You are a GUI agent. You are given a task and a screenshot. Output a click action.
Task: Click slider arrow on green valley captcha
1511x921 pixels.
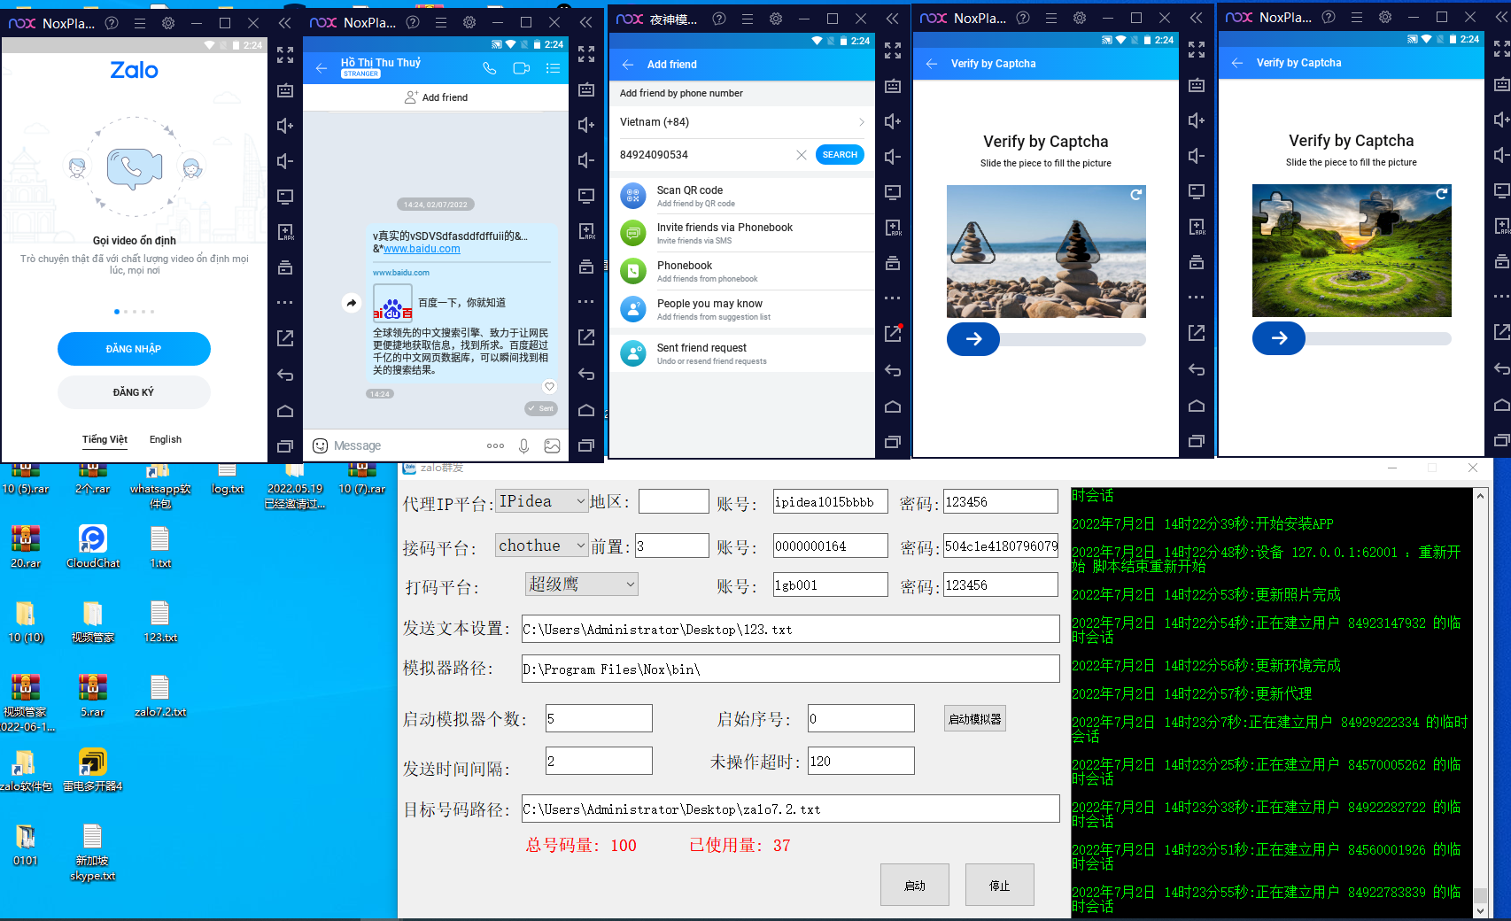[1279, 338]
